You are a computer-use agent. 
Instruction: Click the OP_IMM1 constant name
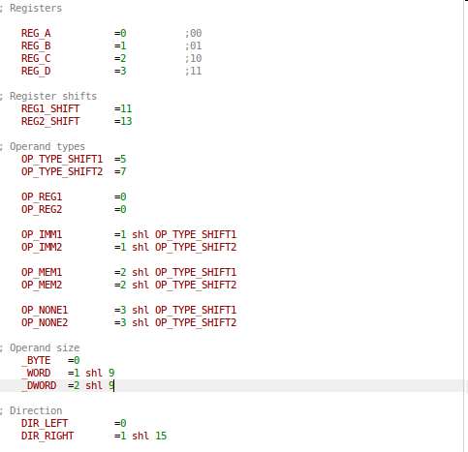pyautogui.click(x=42, y=234)
